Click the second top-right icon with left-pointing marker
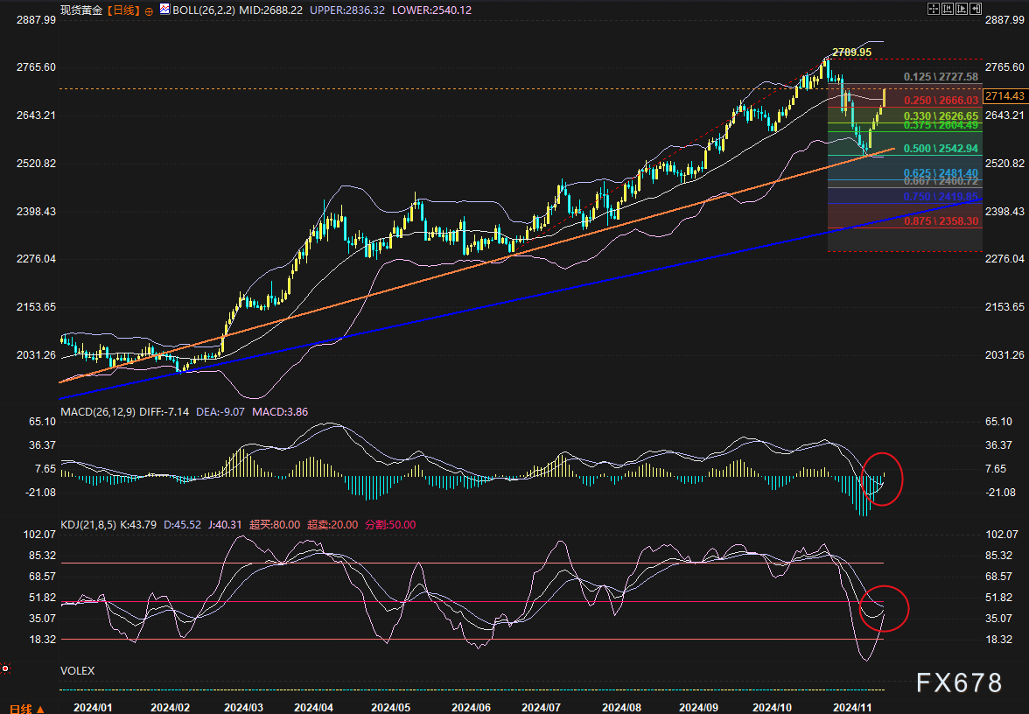Viewport: 1029px width, 714px height. (948, 9)
